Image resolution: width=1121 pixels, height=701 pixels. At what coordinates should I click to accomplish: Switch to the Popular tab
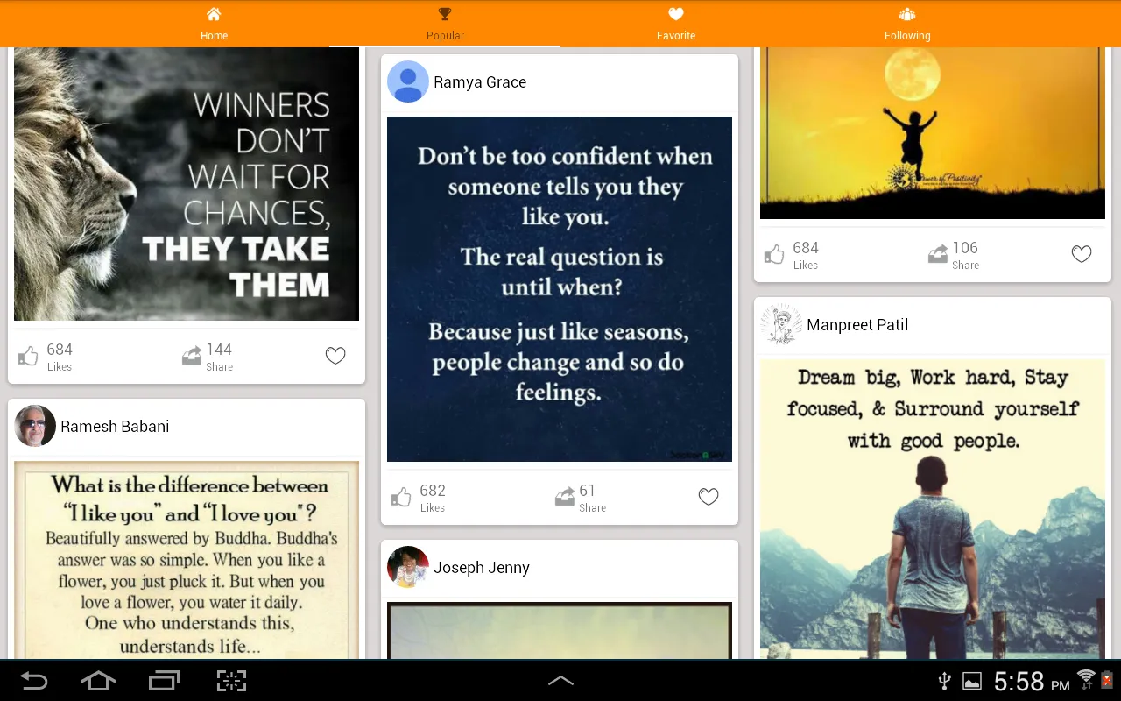pyautogui.click(x=445, y=24)
